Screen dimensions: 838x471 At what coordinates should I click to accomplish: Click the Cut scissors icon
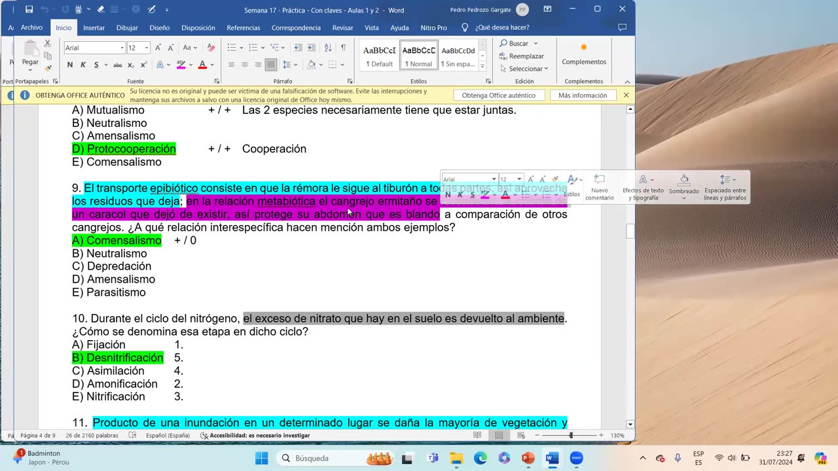[48, 43]
